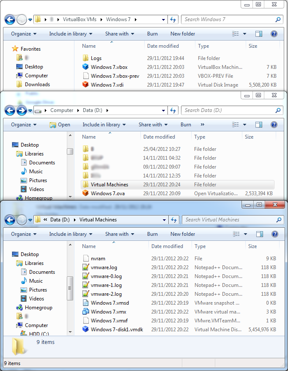The image size is (288, 371).
Task: Click the Burn item in Virtual Machines toolbar
Action: [x=152, y=234]
